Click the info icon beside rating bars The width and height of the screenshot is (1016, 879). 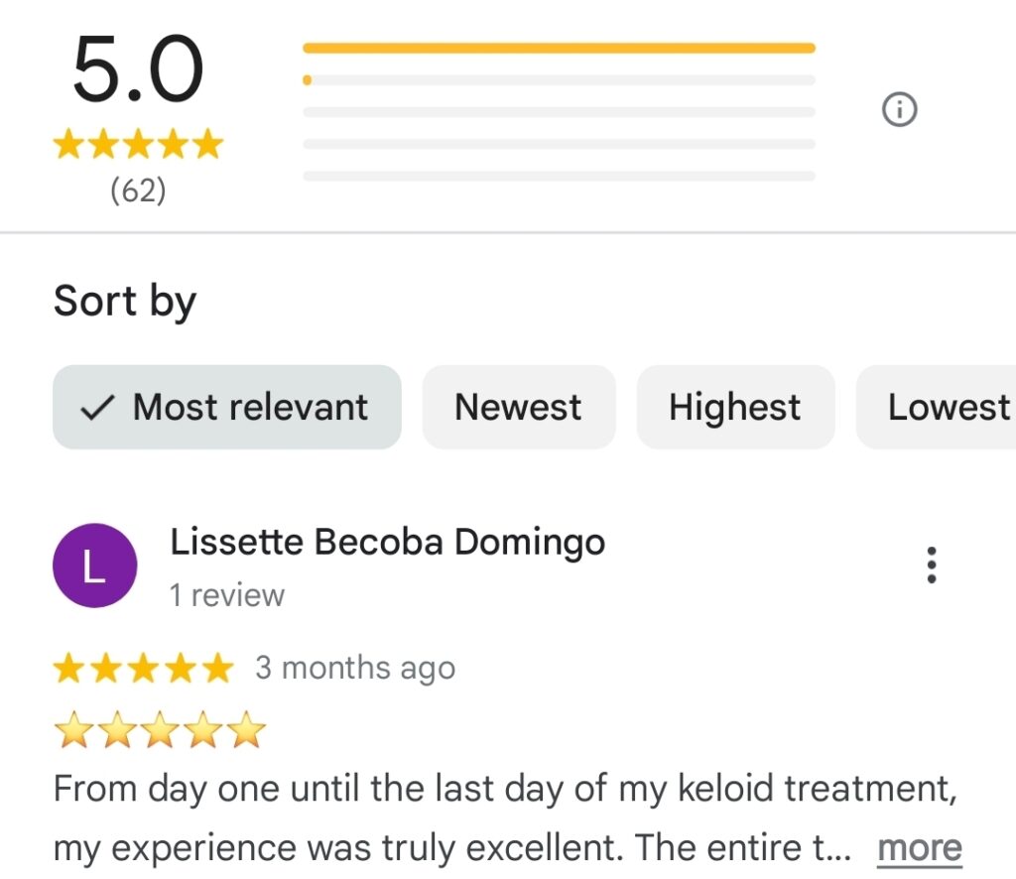(899, 110)
